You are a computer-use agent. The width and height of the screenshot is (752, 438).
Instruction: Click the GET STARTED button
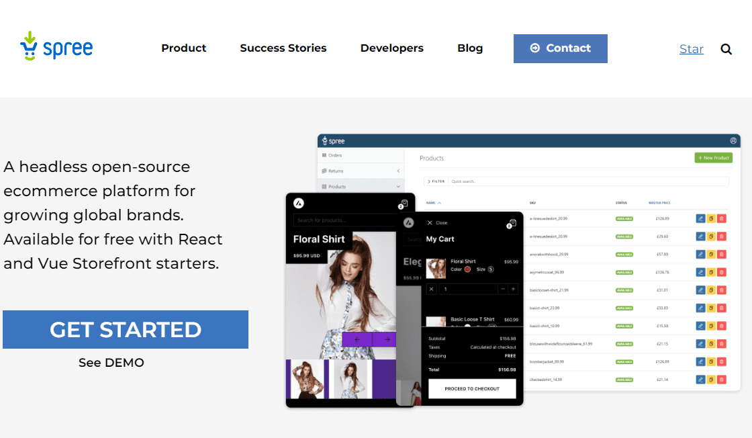126,329
